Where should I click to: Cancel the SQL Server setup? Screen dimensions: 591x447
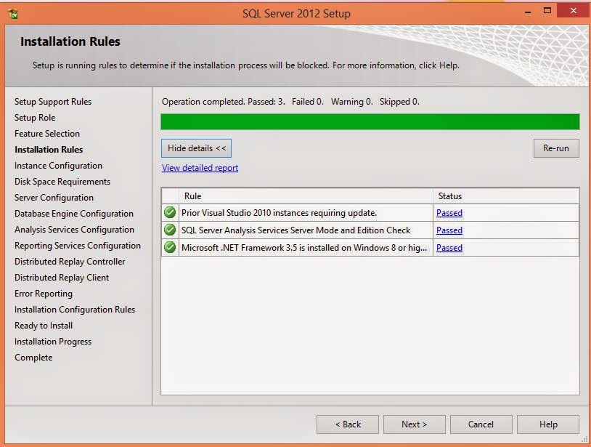[481, 424]
